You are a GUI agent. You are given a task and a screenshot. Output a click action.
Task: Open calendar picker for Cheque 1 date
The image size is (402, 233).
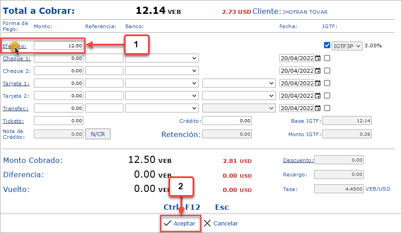318,58
